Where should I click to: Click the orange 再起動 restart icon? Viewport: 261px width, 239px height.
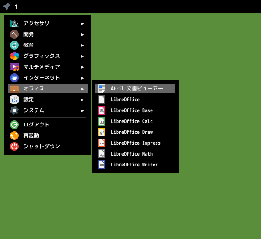tap(14, 136)
